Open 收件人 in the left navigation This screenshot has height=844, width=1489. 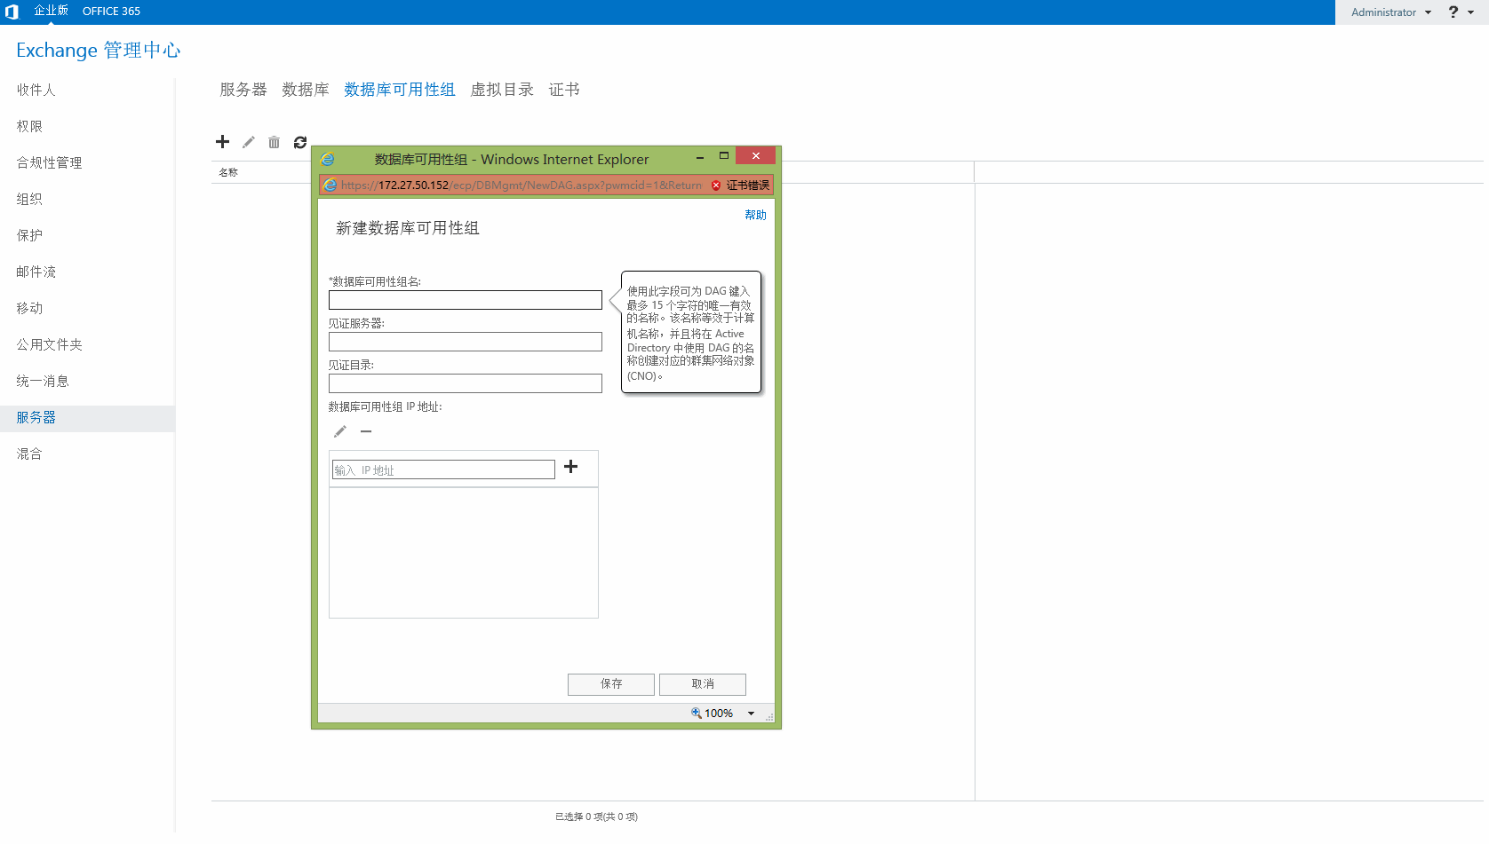[x=36, y=90]
